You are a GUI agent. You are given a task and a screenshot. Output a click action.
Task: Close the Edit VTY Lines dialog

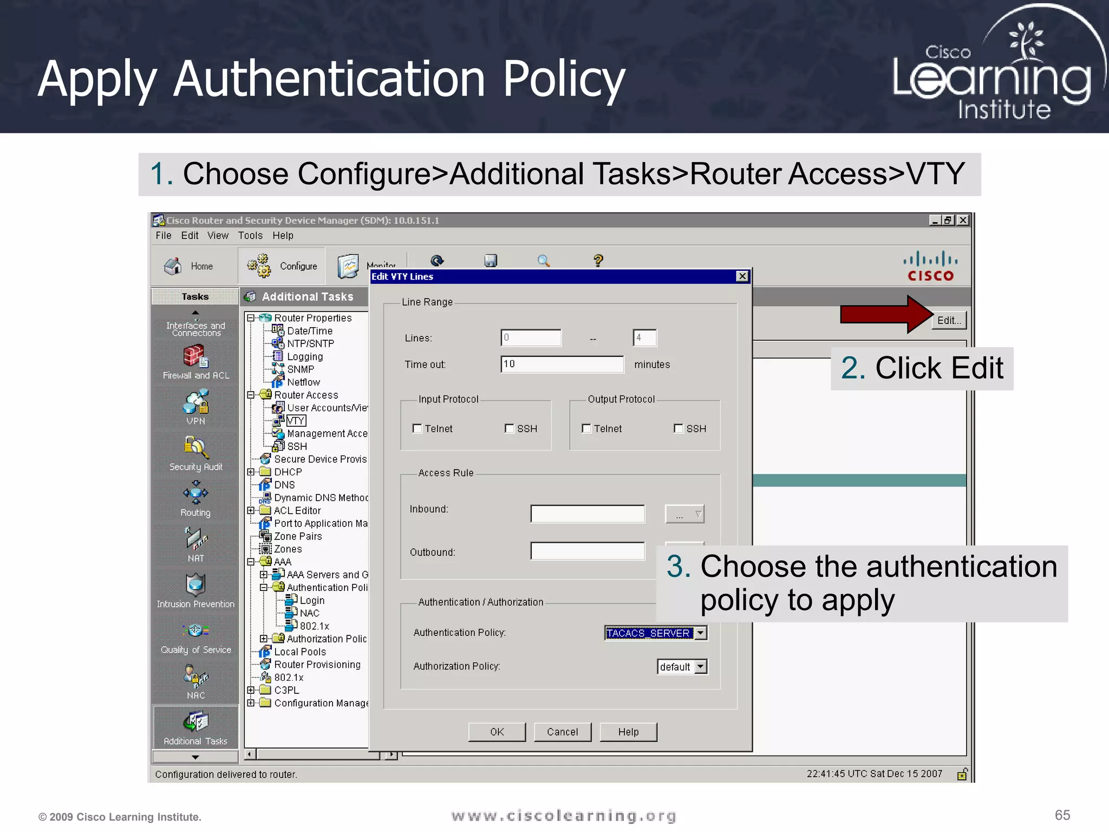tap(742, 276)
